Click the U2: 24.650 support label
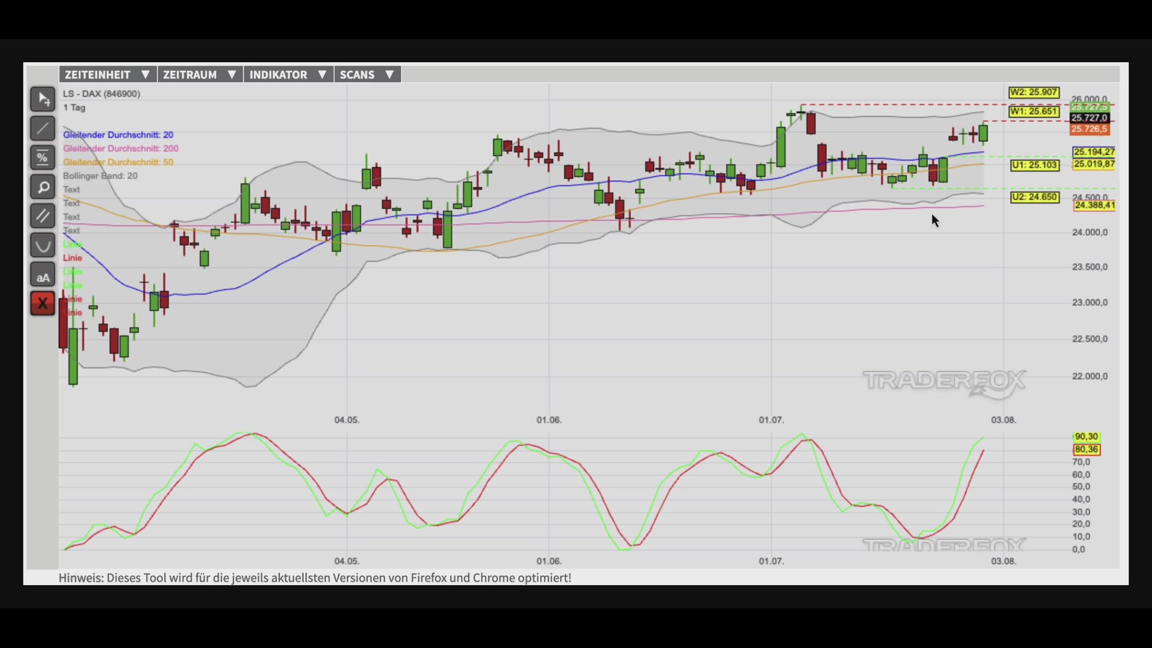 click(1035, 197)
